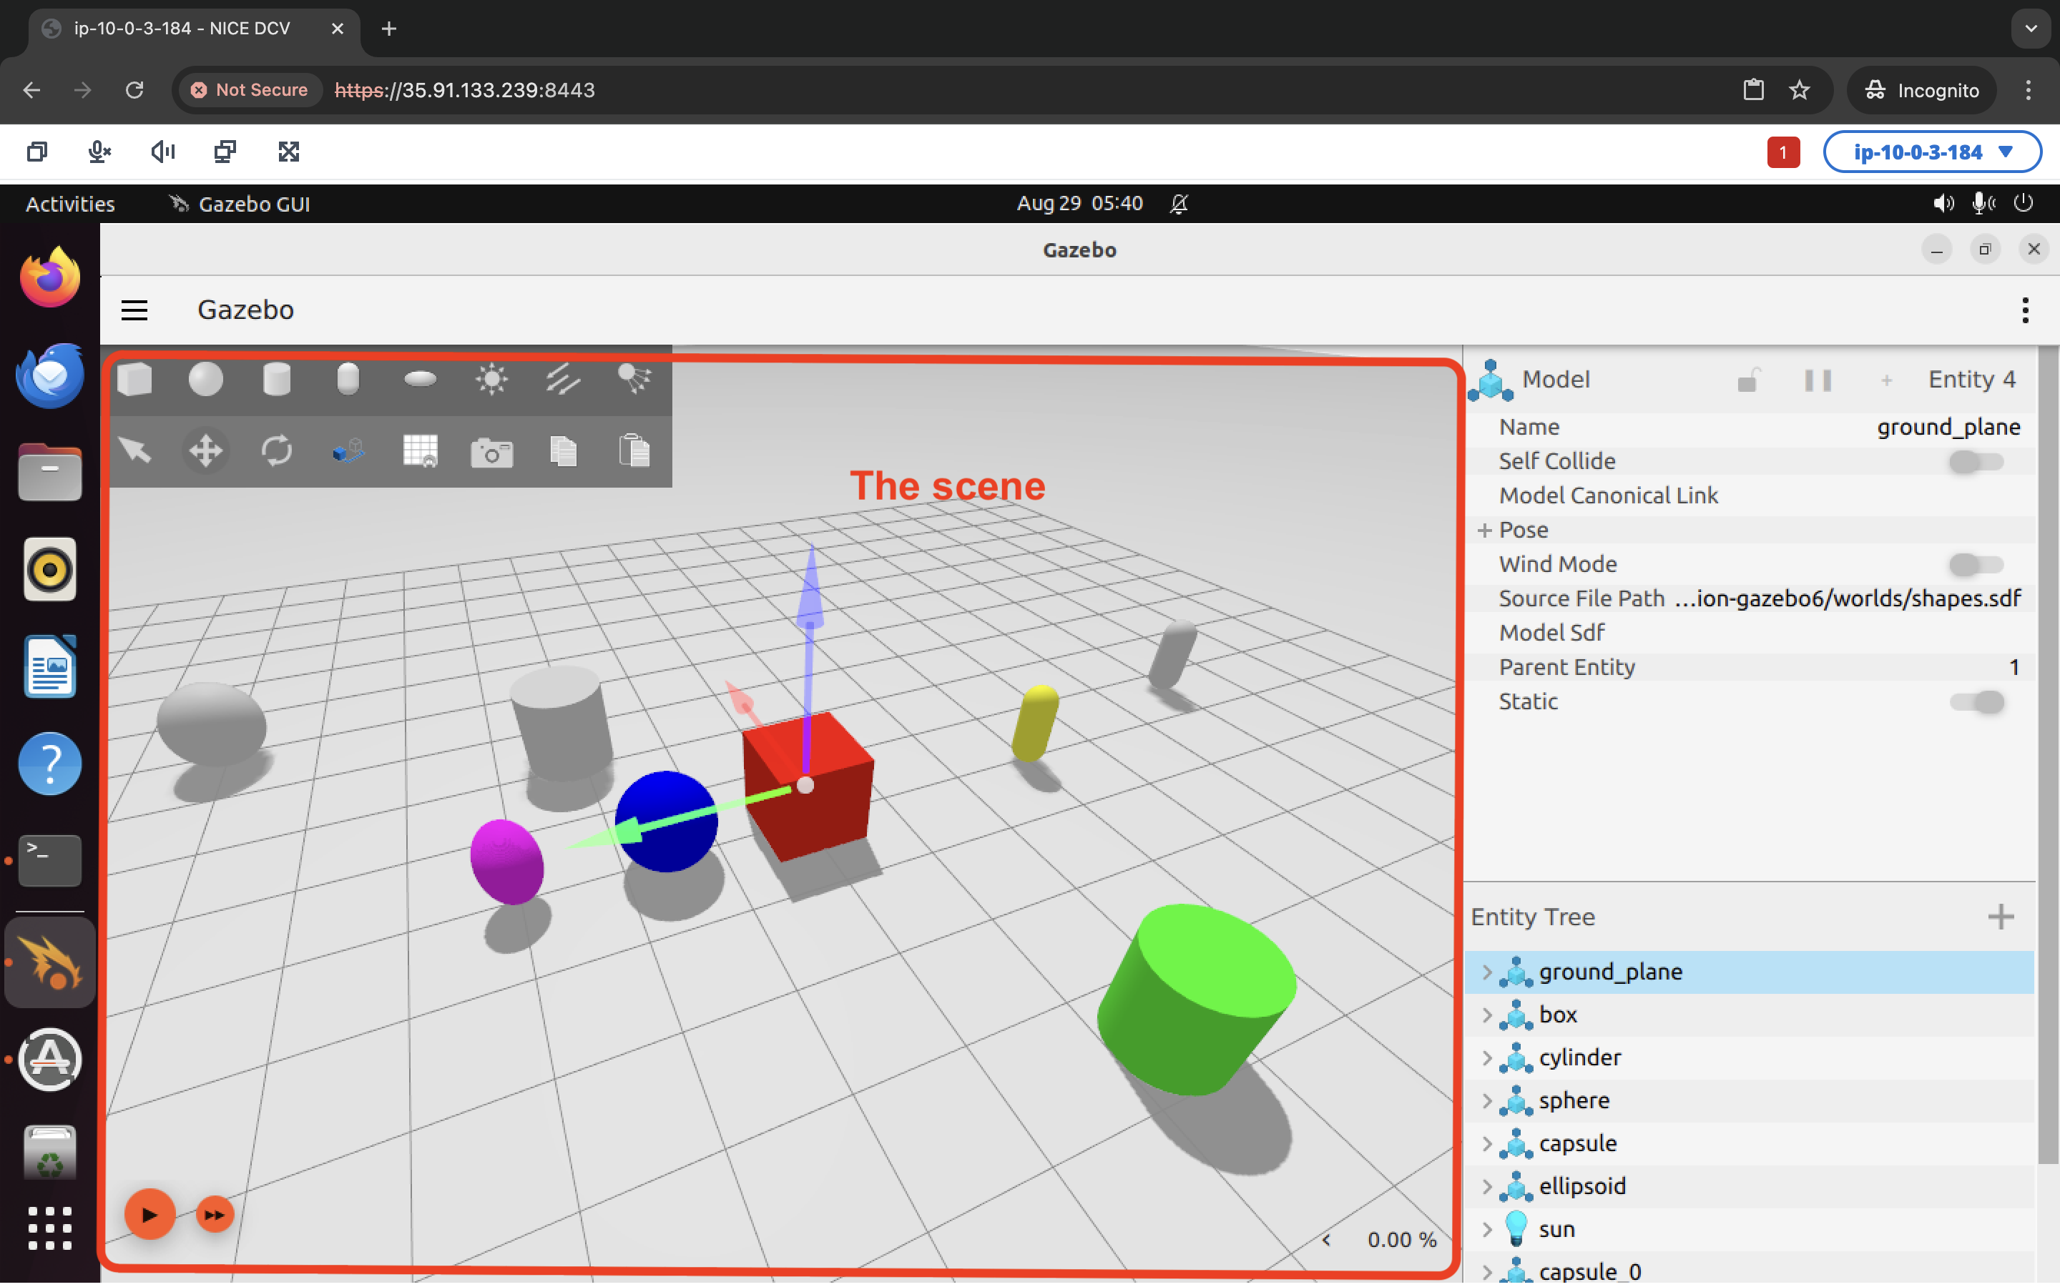Take a screenshot with camera icon
Image resolution: width=2060 pixels, height=1287 pixels.
click(x=492, y=451)
